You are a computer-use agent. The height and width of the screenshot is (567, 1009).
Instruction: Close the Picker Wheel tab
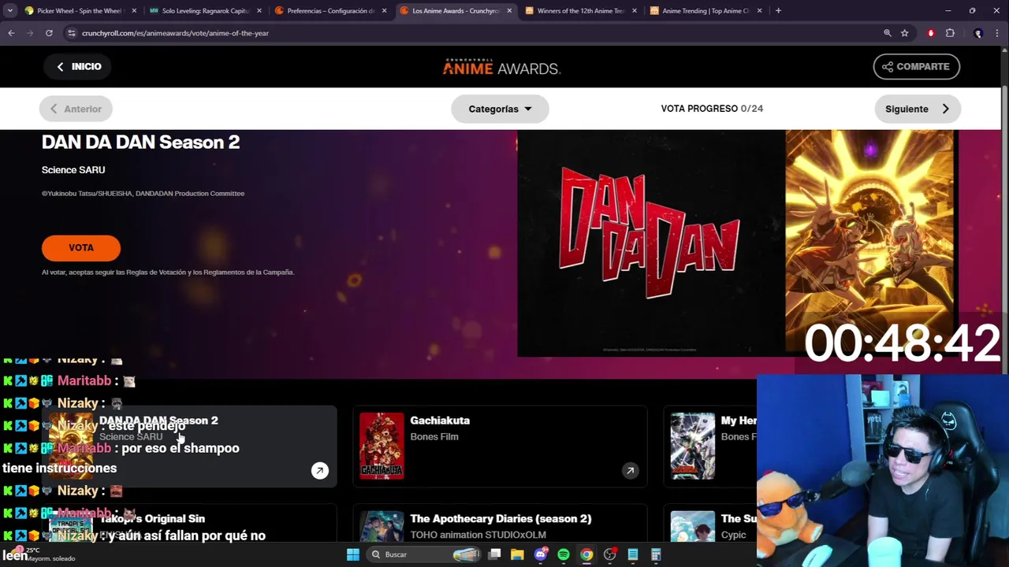(134, 11)
